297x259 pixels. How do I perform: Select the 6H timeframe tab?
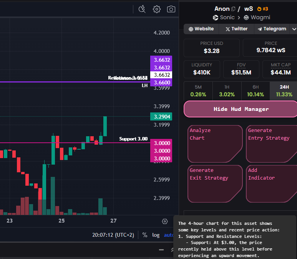[x=256, y=91]
